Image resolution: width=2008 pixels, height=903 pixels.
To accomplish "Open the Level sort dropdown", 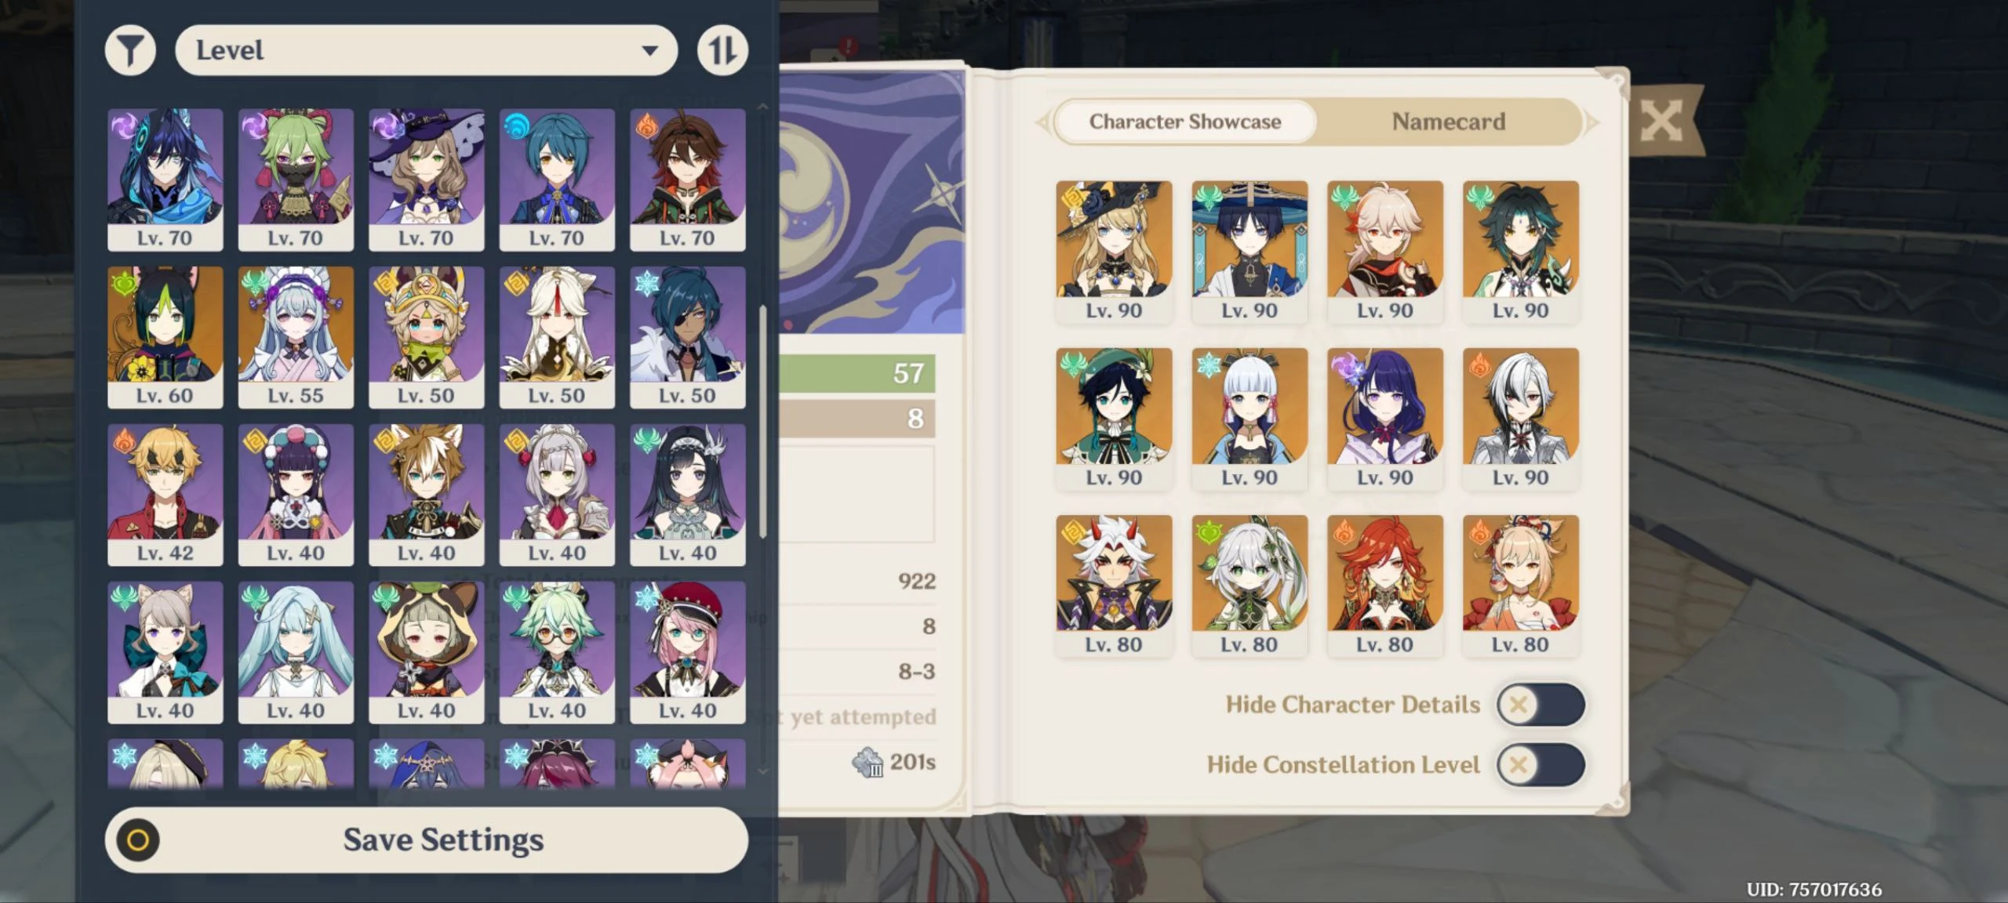I will [x=426, y=50].
